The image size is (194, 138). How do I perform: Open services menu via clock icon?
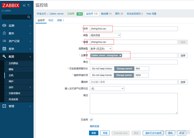click(4, 33)
